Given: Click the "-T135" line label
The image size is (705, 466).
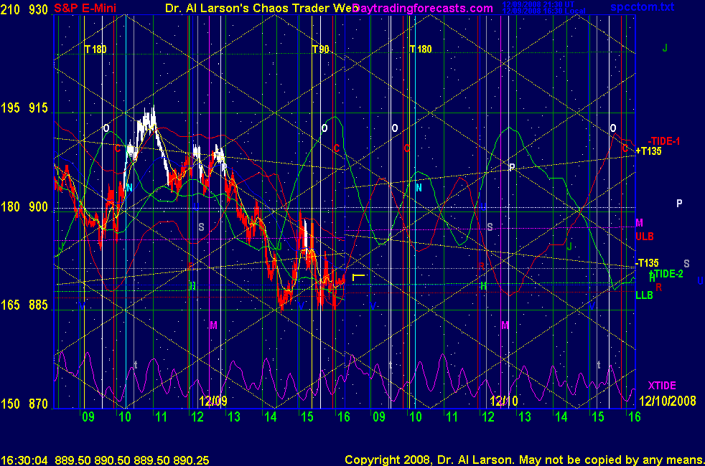Looking at the screenshot, I should point(647,262).
